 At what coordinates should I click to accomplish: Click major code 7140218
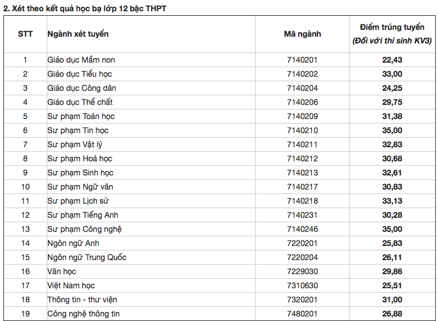coord(302,201)
